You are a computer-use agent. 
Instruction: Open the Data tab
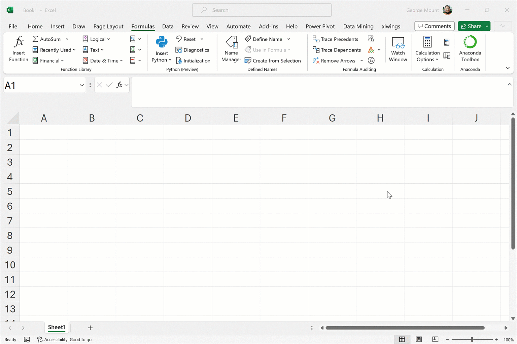click(x=168, y=27)
